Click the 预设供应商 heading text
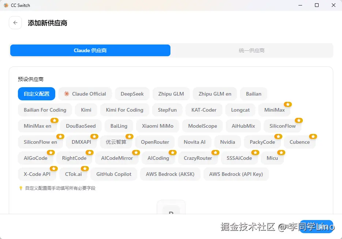The image size is (342, 239). point(31,79)
